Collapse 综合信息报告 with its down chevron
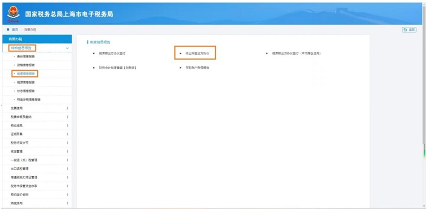This screenshot has height=210, width=427. point(67,48)
